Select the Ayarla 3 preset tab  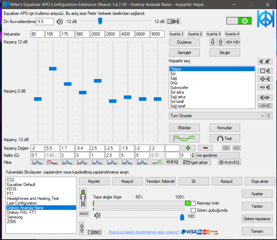pyautogui.click(x=213, y=34)
